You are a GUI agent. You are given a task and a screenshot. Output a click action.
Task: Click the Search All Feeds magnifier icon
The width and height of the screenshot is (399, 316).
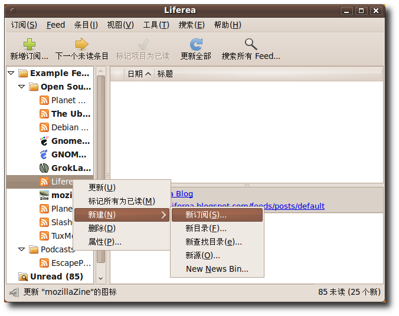coord(251,44)
